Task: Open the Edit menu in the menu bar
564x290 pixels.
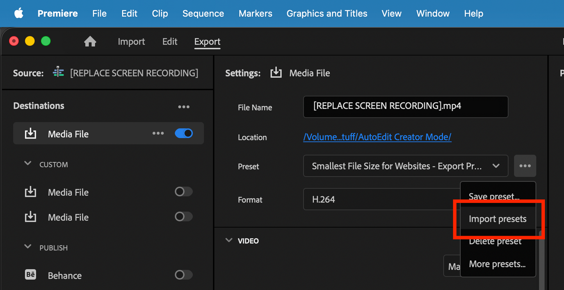Action: click(129, 13)
